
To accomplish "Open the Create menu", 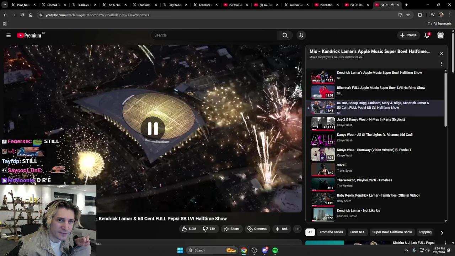I will pyautogui.click(x=408, y=35).
